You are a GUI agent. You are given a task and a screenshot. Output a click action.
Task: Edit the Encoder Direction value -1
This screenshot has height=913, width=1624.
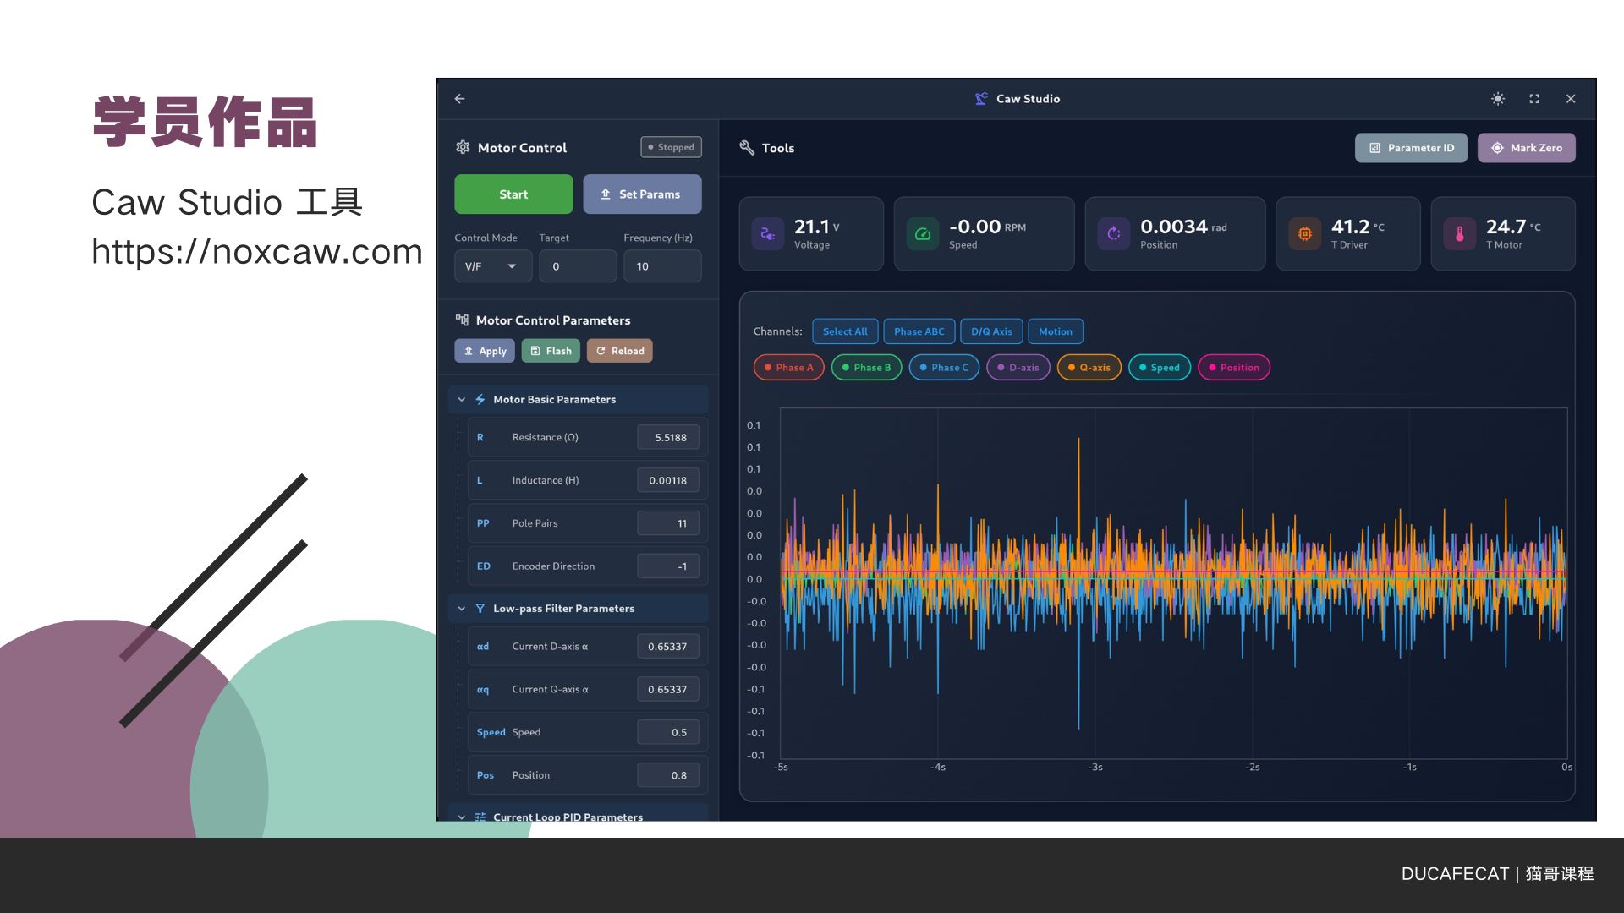click(668, 566)
